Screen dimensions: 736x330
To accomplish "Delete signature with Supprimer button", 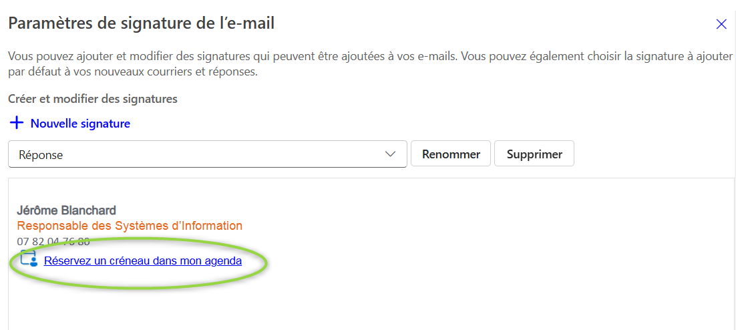I will coord(534,154).
